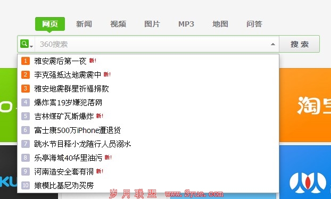This screenshot has height=199, width=331.
Task: Click the orange rank 1 badge
Action: (x=26, y=61)
